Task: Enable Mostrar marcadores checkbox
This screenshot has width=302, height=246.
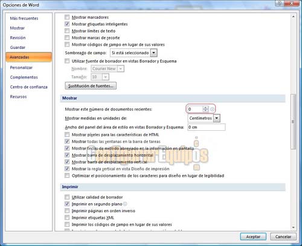Action: point(67,17)
